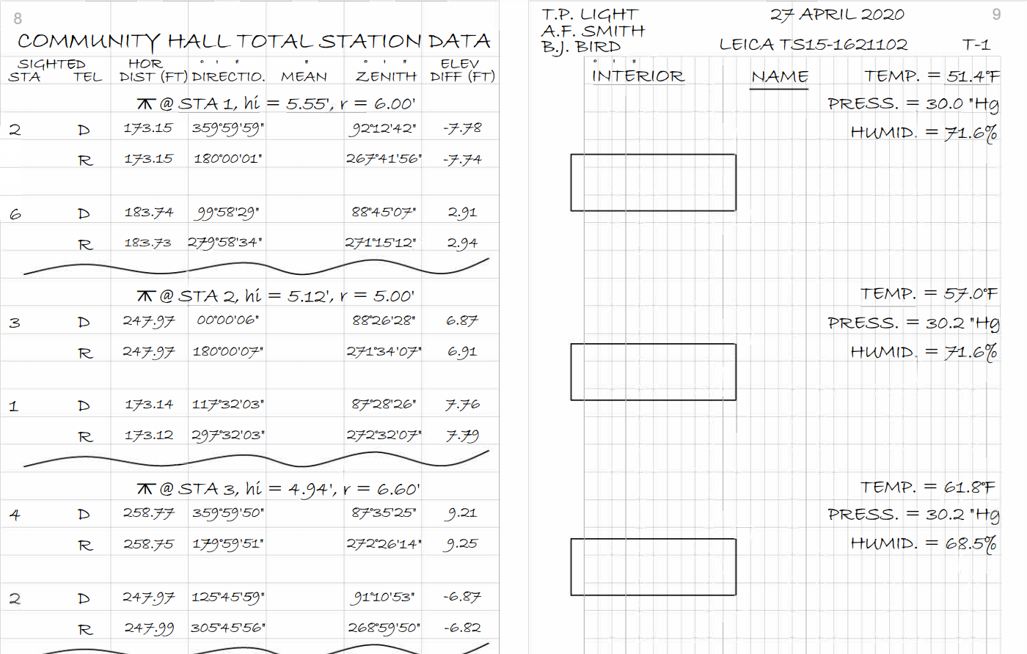Click the crew name 'B.J. BIRD'
1027x654 pixels.
point(581,48)
